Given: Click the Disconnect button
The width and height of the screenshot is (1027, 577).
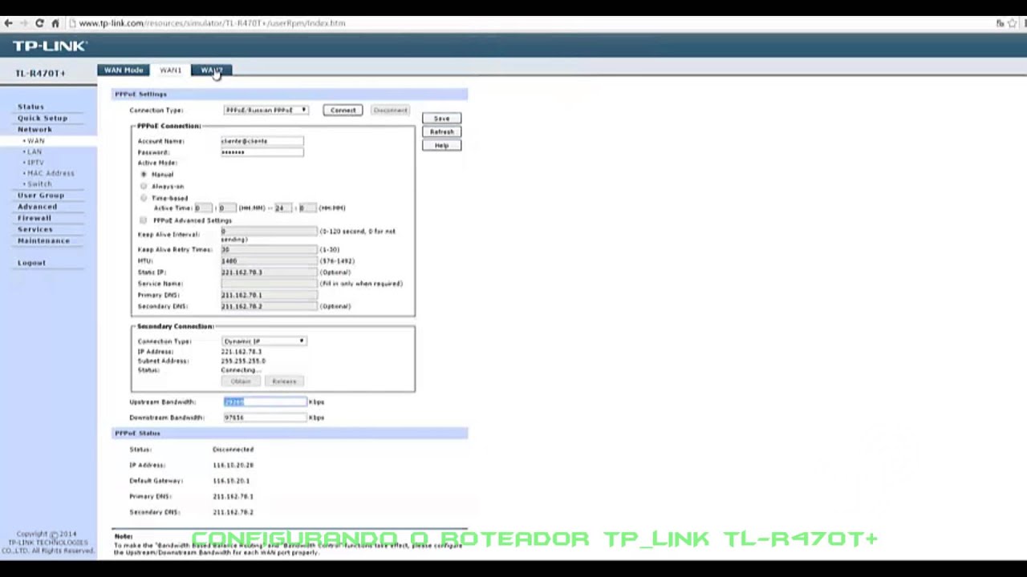Looking at the screenshot, I should coord(390,110).
